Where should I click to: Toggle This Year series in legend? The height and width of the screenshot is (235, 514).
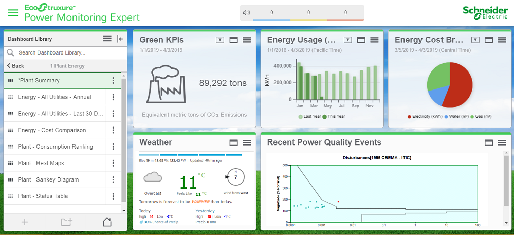[334, 116]
